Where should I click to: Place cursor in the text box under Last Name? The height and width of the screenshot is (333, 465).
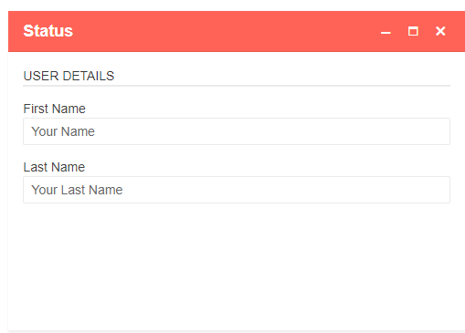pyautogui.click(x=237, y=190)
